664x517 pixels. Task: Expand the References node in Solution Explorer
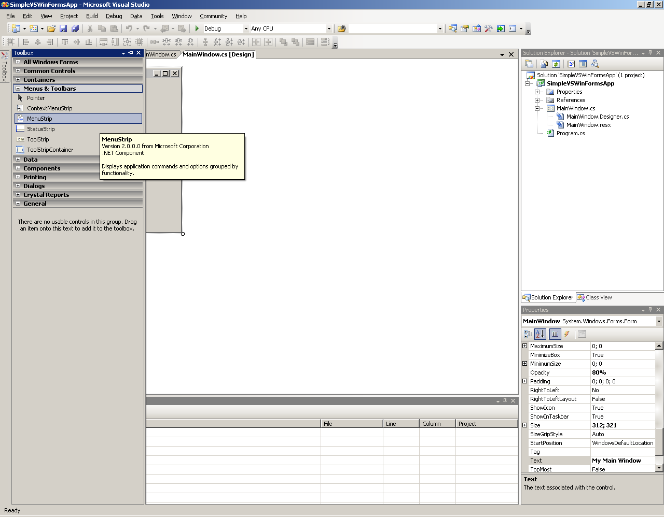tap(537, 100)
